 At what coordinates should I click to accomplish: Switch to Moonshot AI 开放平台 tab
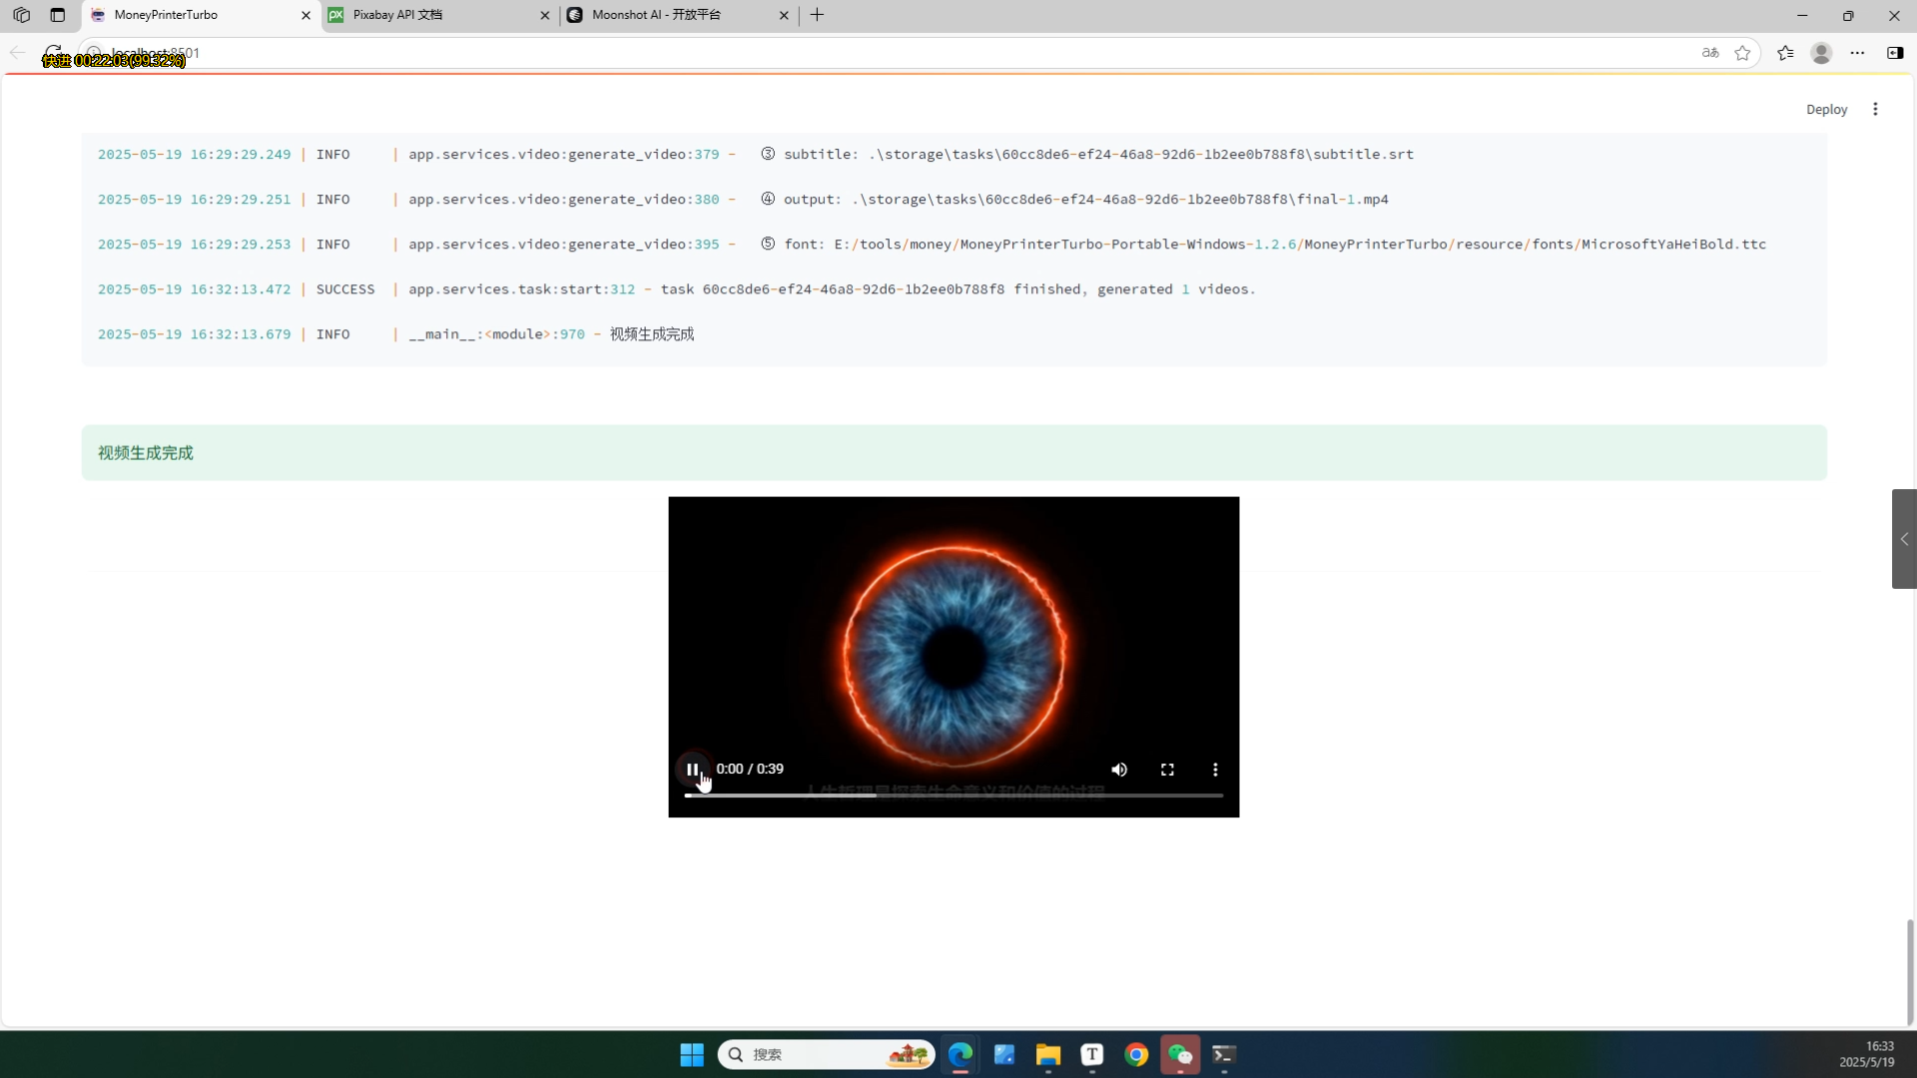tap(669, 15)
